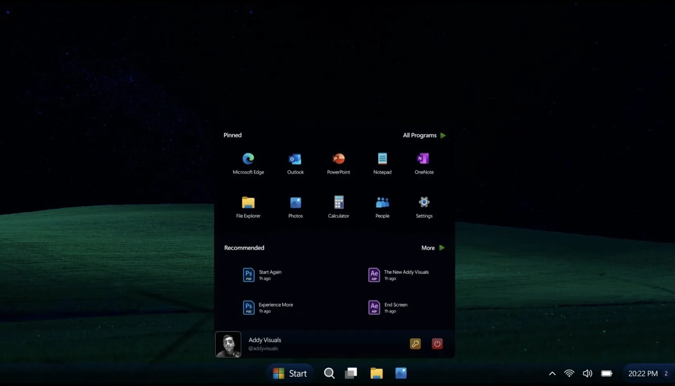Image resolution: width=675 pixels, height=386 pixels.
Task: Click the red power button
Action: pyautogui.click(x=437, y=344)
